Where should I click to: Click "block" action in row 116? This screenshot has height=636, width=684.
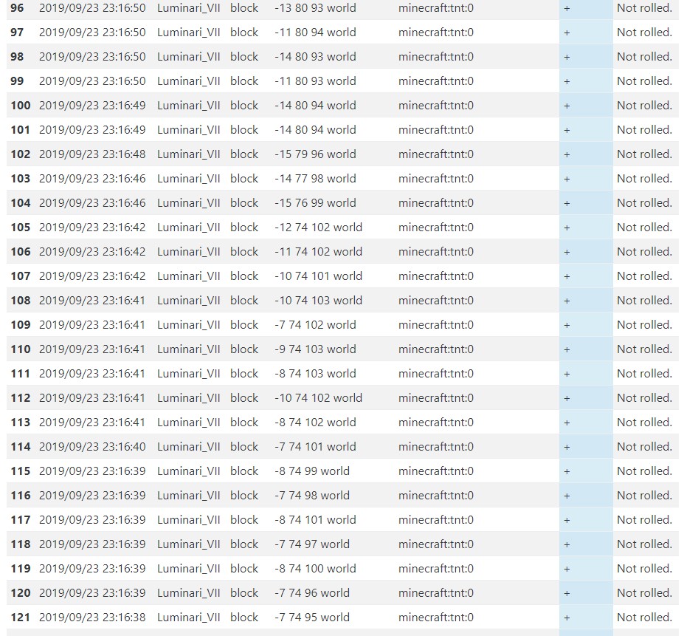244,496
